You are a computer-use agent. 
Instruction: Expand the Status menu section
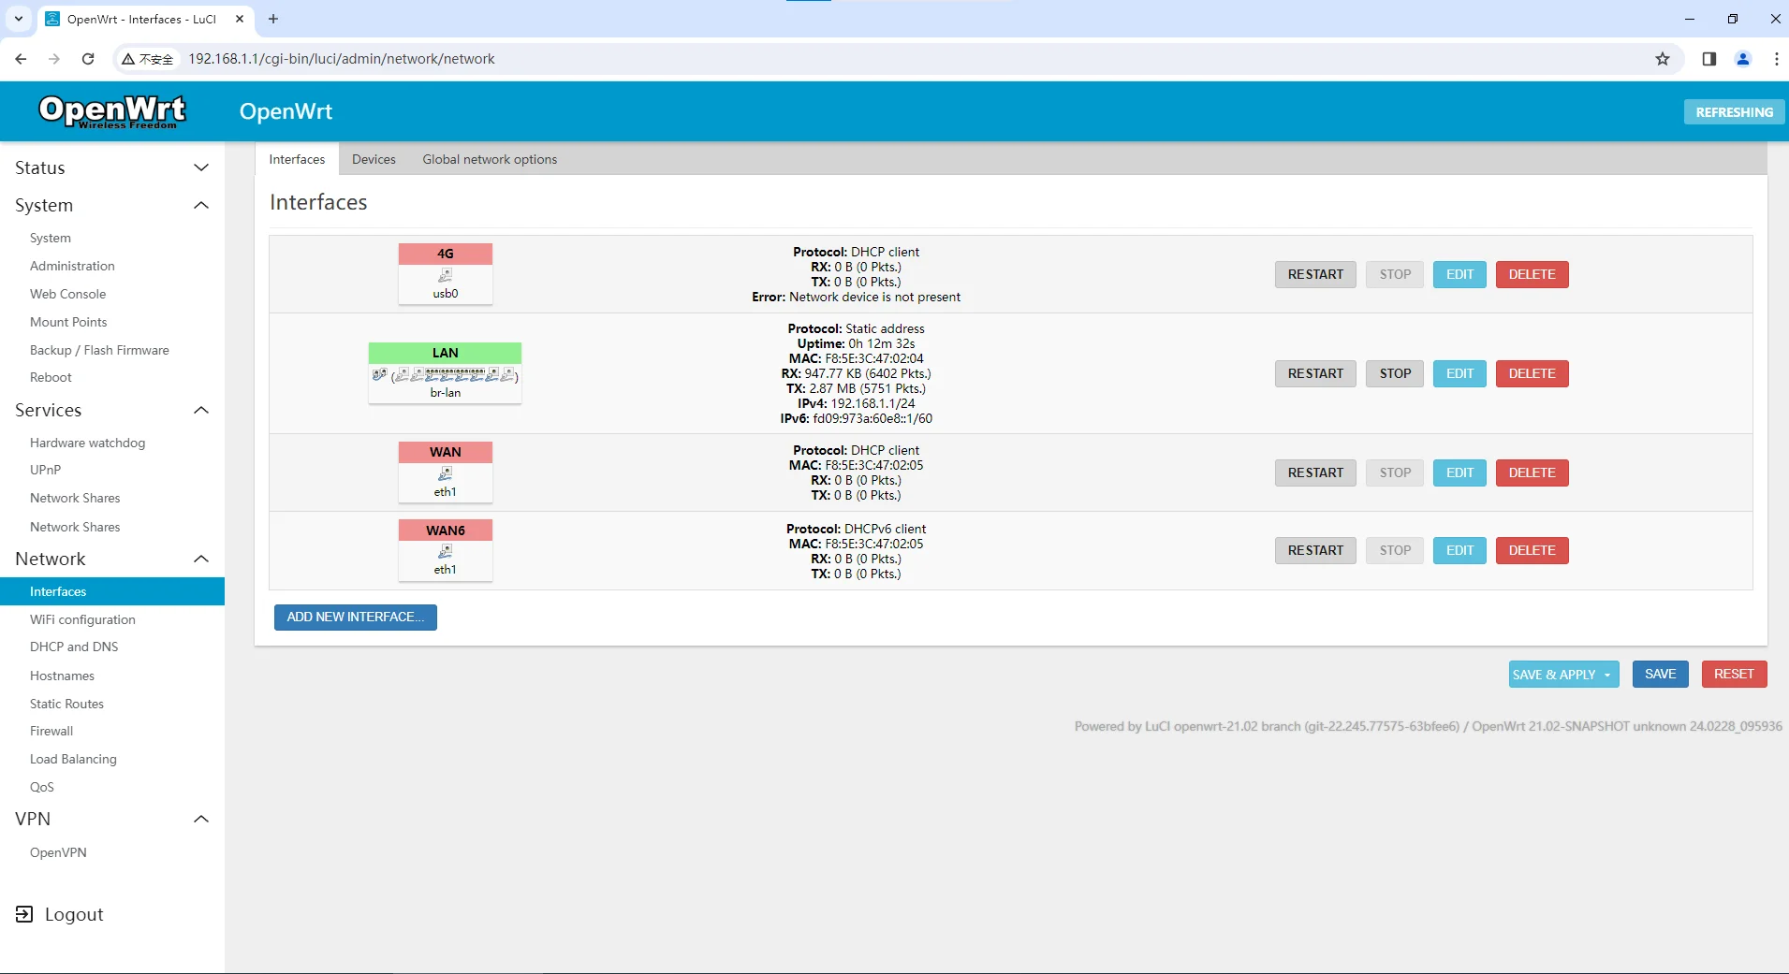tap(200, 167)
